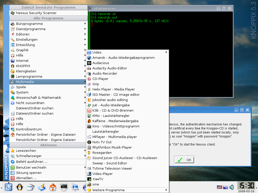
Task: Open ISO Master CD image editor
Action: [127, 94]
